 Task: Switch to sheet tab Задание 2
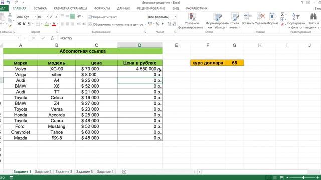43,172
